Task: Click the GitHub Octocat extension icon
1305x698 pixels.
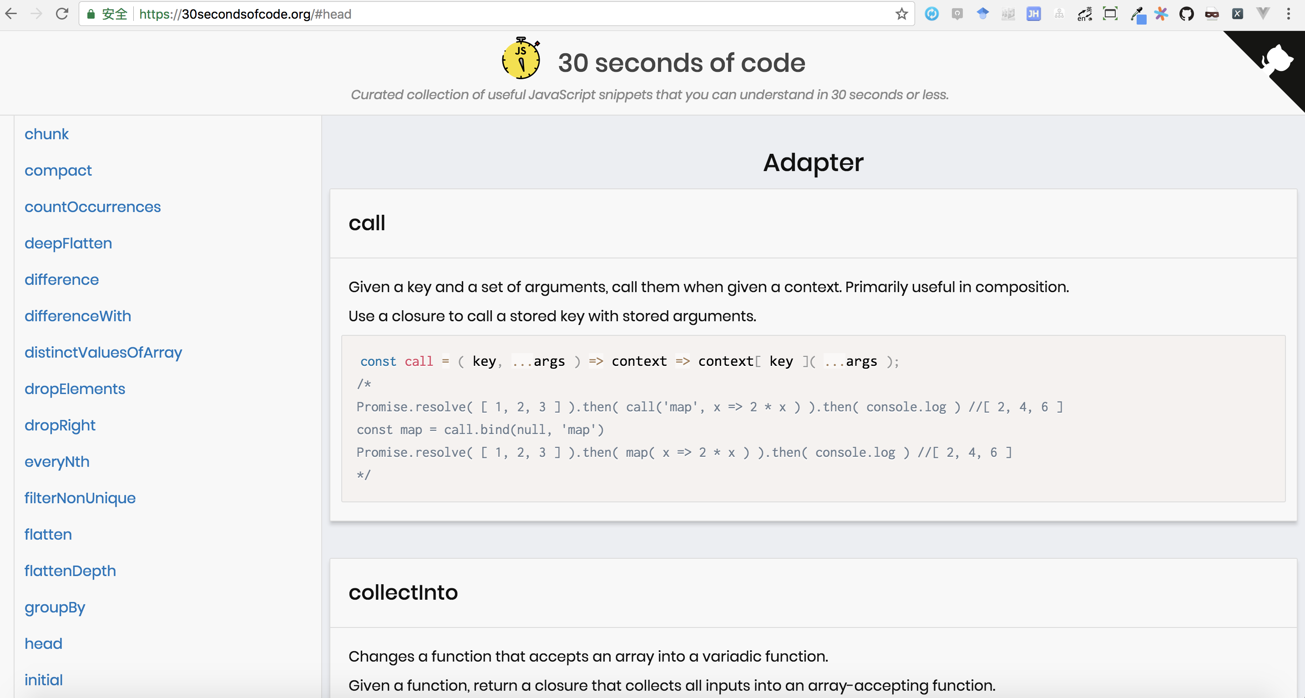Action: click(1186, 14)
